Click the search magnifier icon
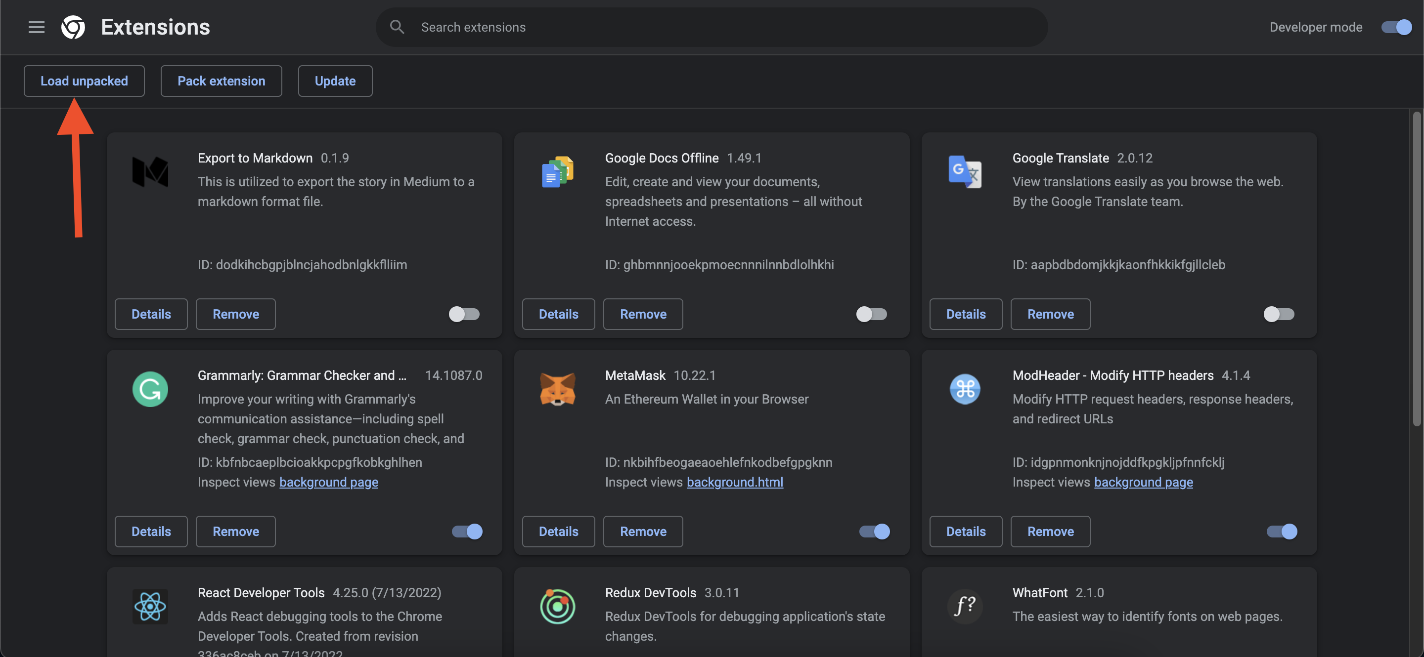Viewport: 1424px width, 657px height. point(397,27)
